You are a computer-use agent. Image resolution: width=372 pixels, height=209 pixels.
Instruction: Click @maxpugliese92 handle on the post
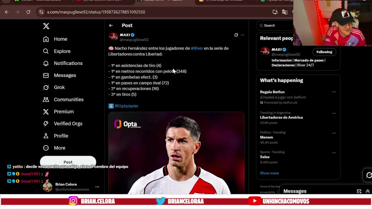pyautogui.click(x=134, y=40)
